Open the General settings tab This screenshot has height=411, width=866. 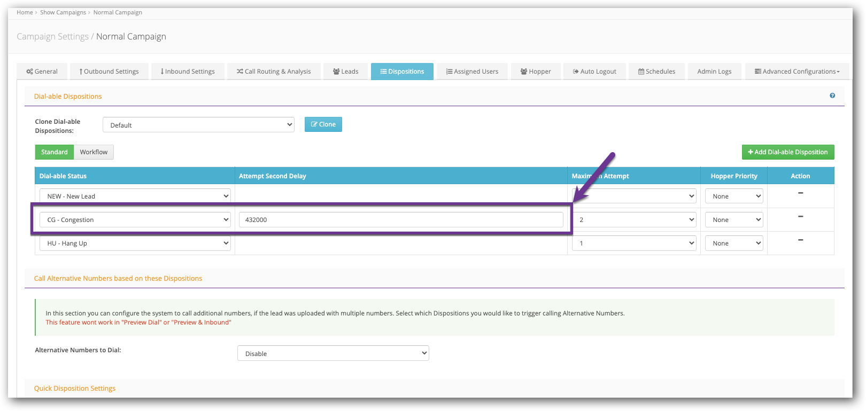pos(42,72)
